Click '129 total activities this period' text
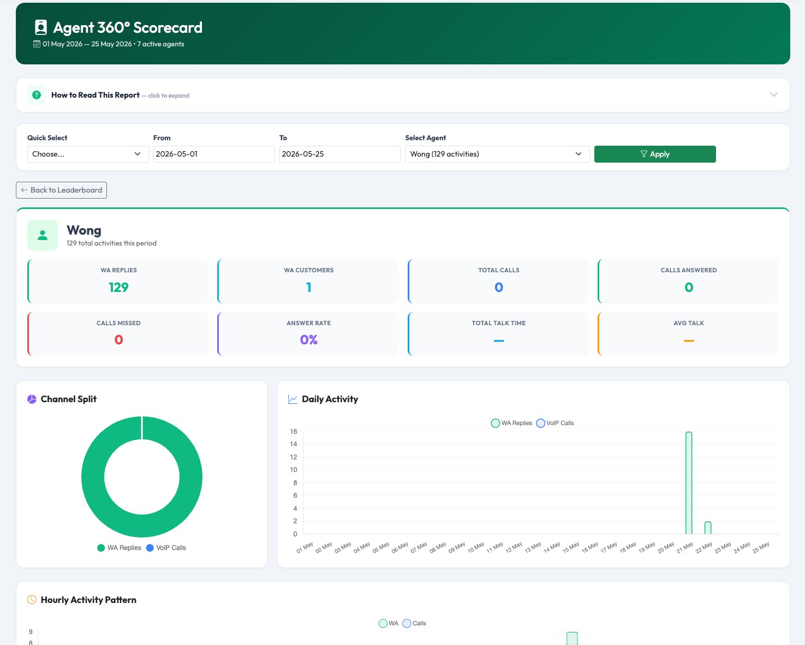The width and height of the screenshot is (805, 645). tap(111, 243)
